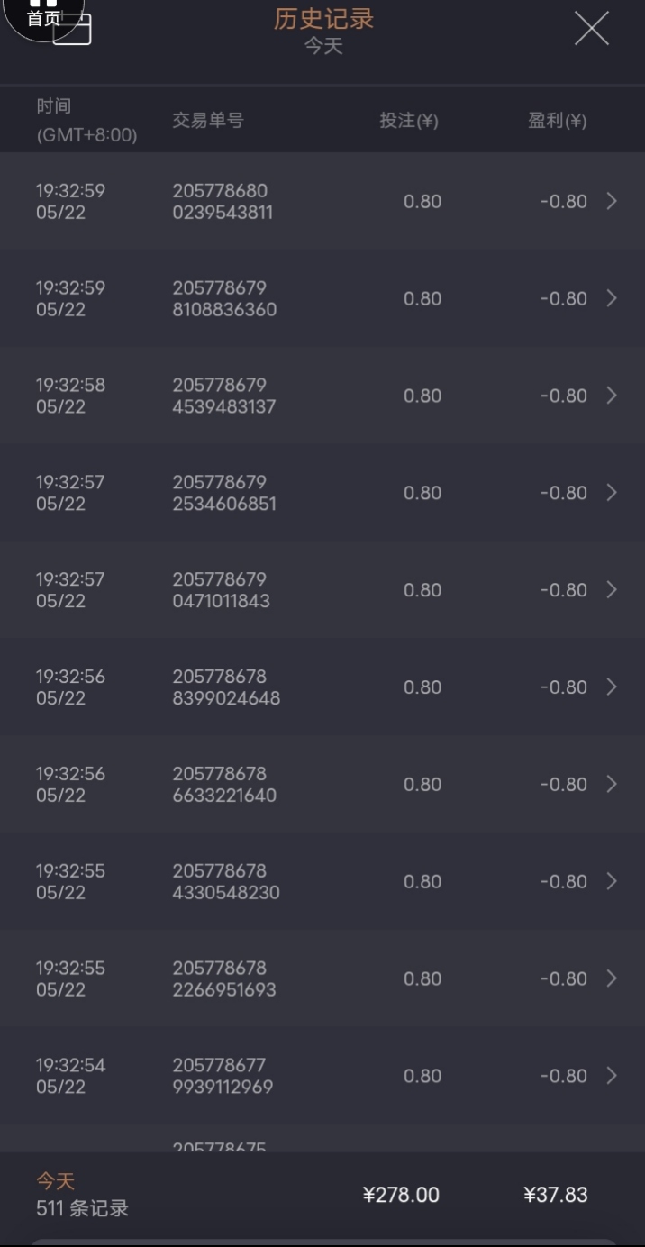
Task: Tap arrow icon beside order 6633221640
Action: [x=612, y=785]
